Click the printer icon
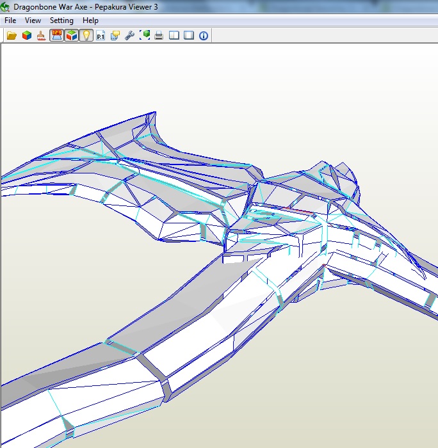This screenshot has height=448, width=438. [159, 36]
